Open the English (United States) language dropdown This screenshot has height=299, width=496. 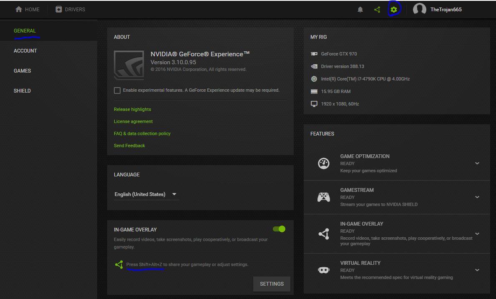(x=146, y=194)
